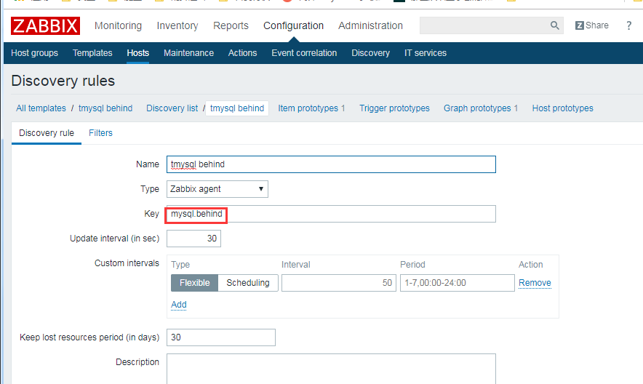Click the ZABBIX logo
This screenshot has width=643, height=384.
pyautogui.click(x=45, y=26)
